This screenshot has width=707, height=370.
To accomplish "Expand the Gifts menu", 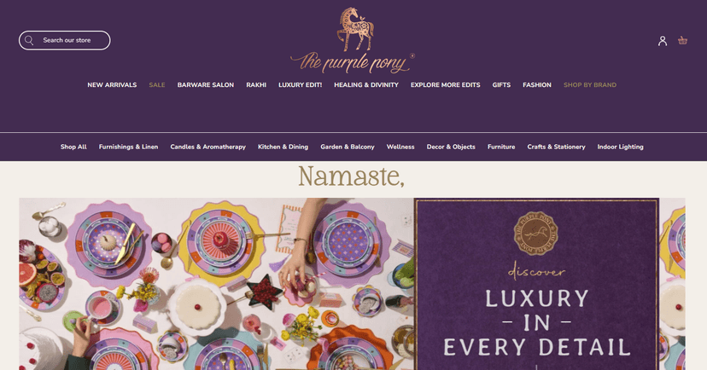I will pyautogui.click(x=501, y=84).
